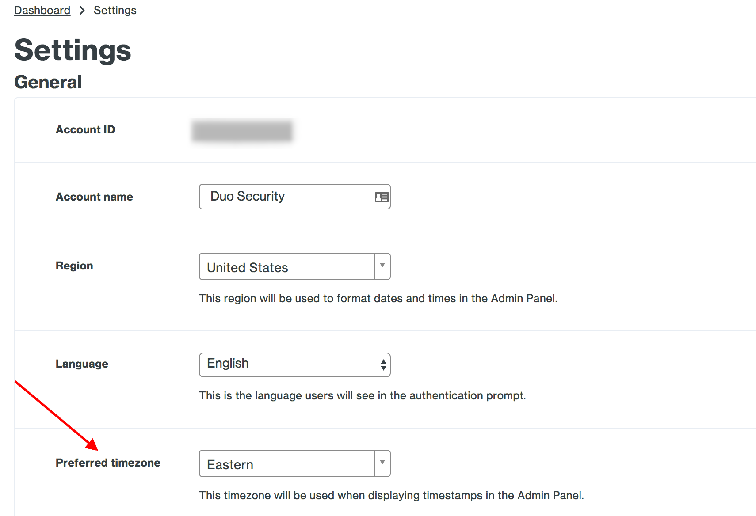Open the Eastern preferred timezone selector

(287, 463)
